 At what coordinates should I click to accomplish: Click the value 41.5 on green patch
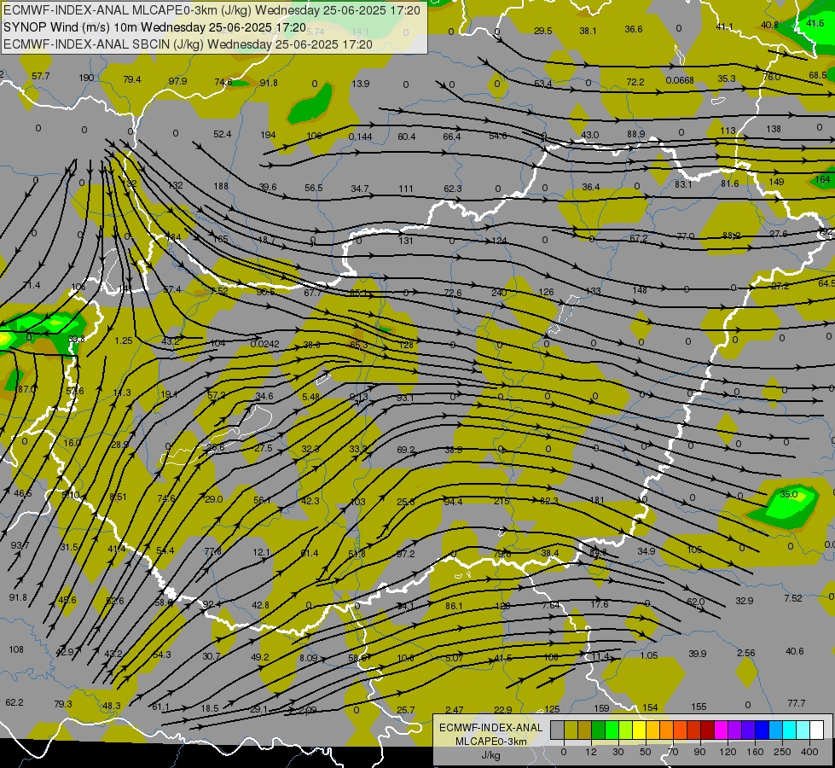[x=815, y=23]
